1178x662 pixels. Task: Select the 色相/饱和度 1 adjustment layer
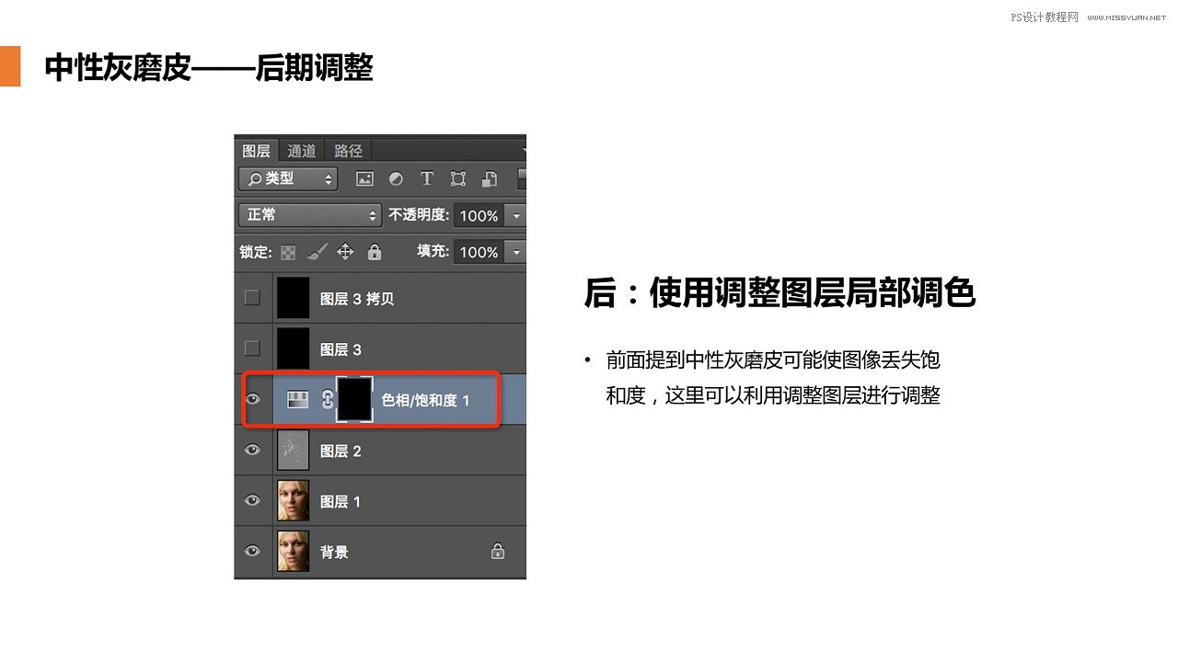[426, 399]
